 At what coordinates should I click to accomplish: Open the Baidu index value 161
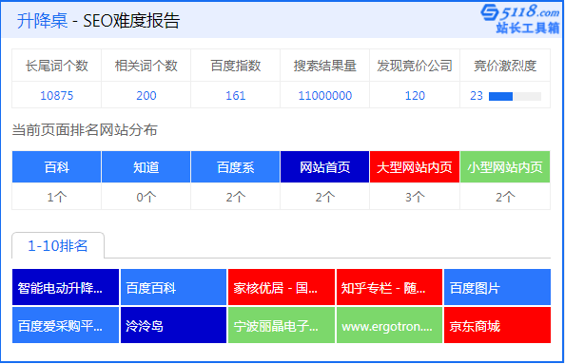point(236,96)
